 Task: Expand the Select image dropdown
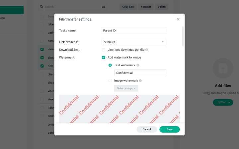tap(126, 88)
